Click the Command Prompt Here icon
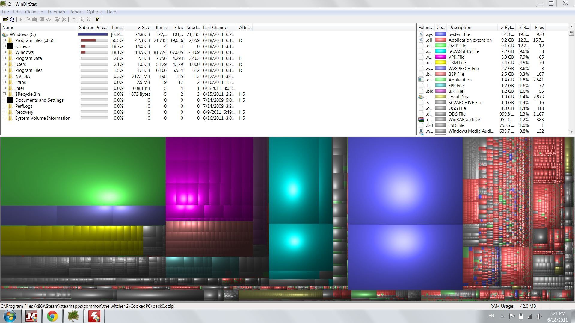The height and width of the screenshot is (323, 575). point(42,19)
